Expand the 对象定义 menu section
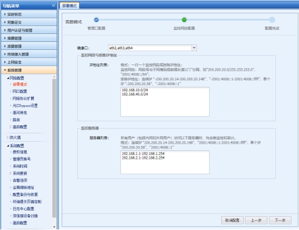Viewport: 299px width, 230px height. pos(29,23)
